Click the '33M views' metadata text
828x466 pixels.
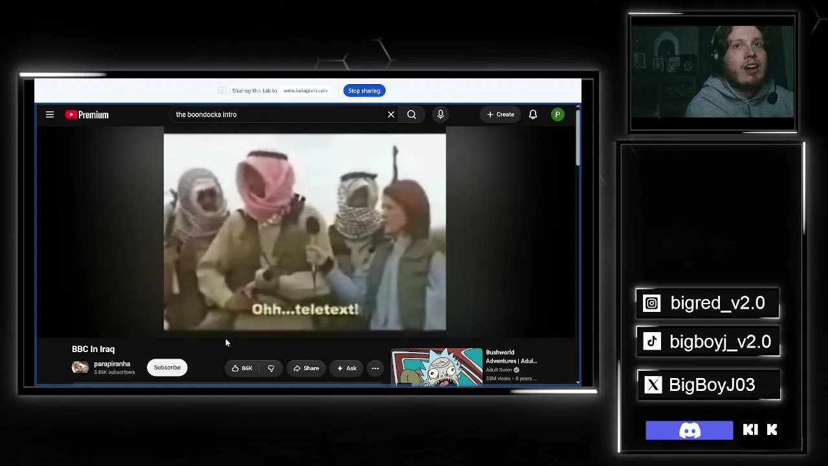[x=498, y=379]
